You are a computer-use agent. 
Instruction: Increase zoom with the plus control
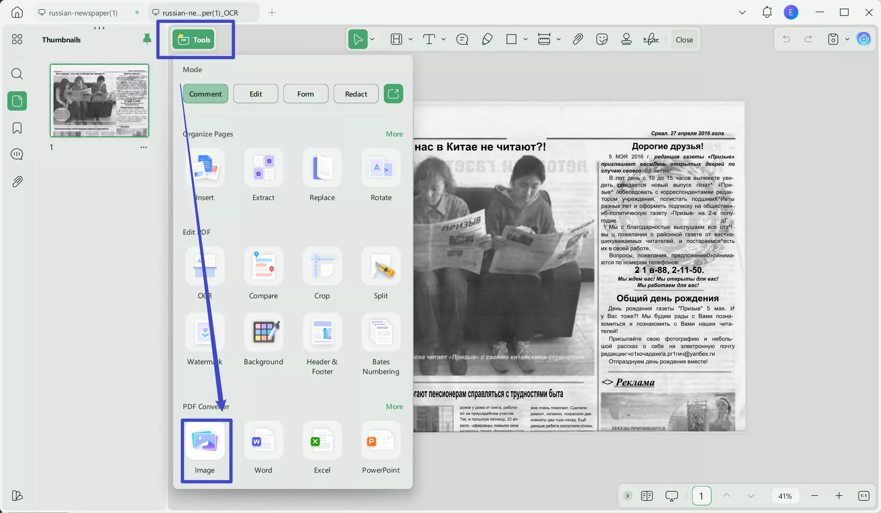click(x=839, y=496)
